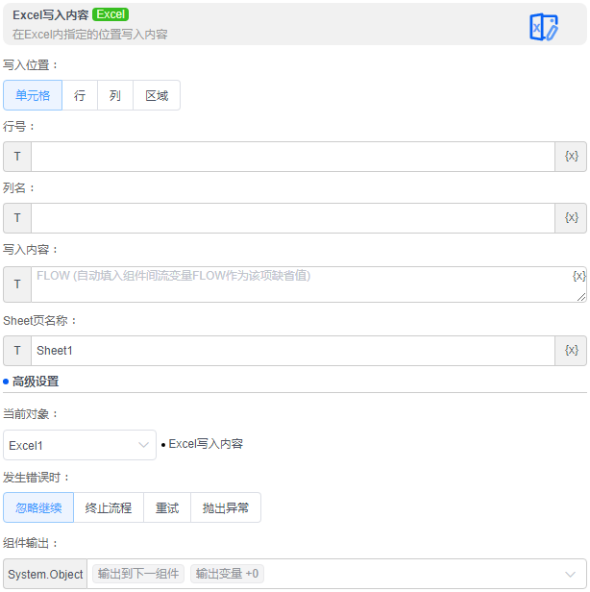Click the Sheet1 sheet name input
The height and width of the screenshot is (592, 590).
pyautogui.click(x=293, y=351)
